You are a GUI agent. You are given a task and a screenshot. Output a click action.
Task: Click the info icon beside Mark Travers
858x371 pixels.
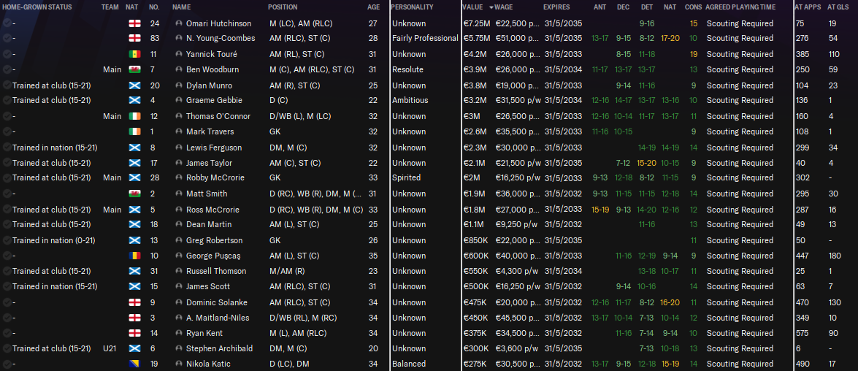click(x=178, y=131)
